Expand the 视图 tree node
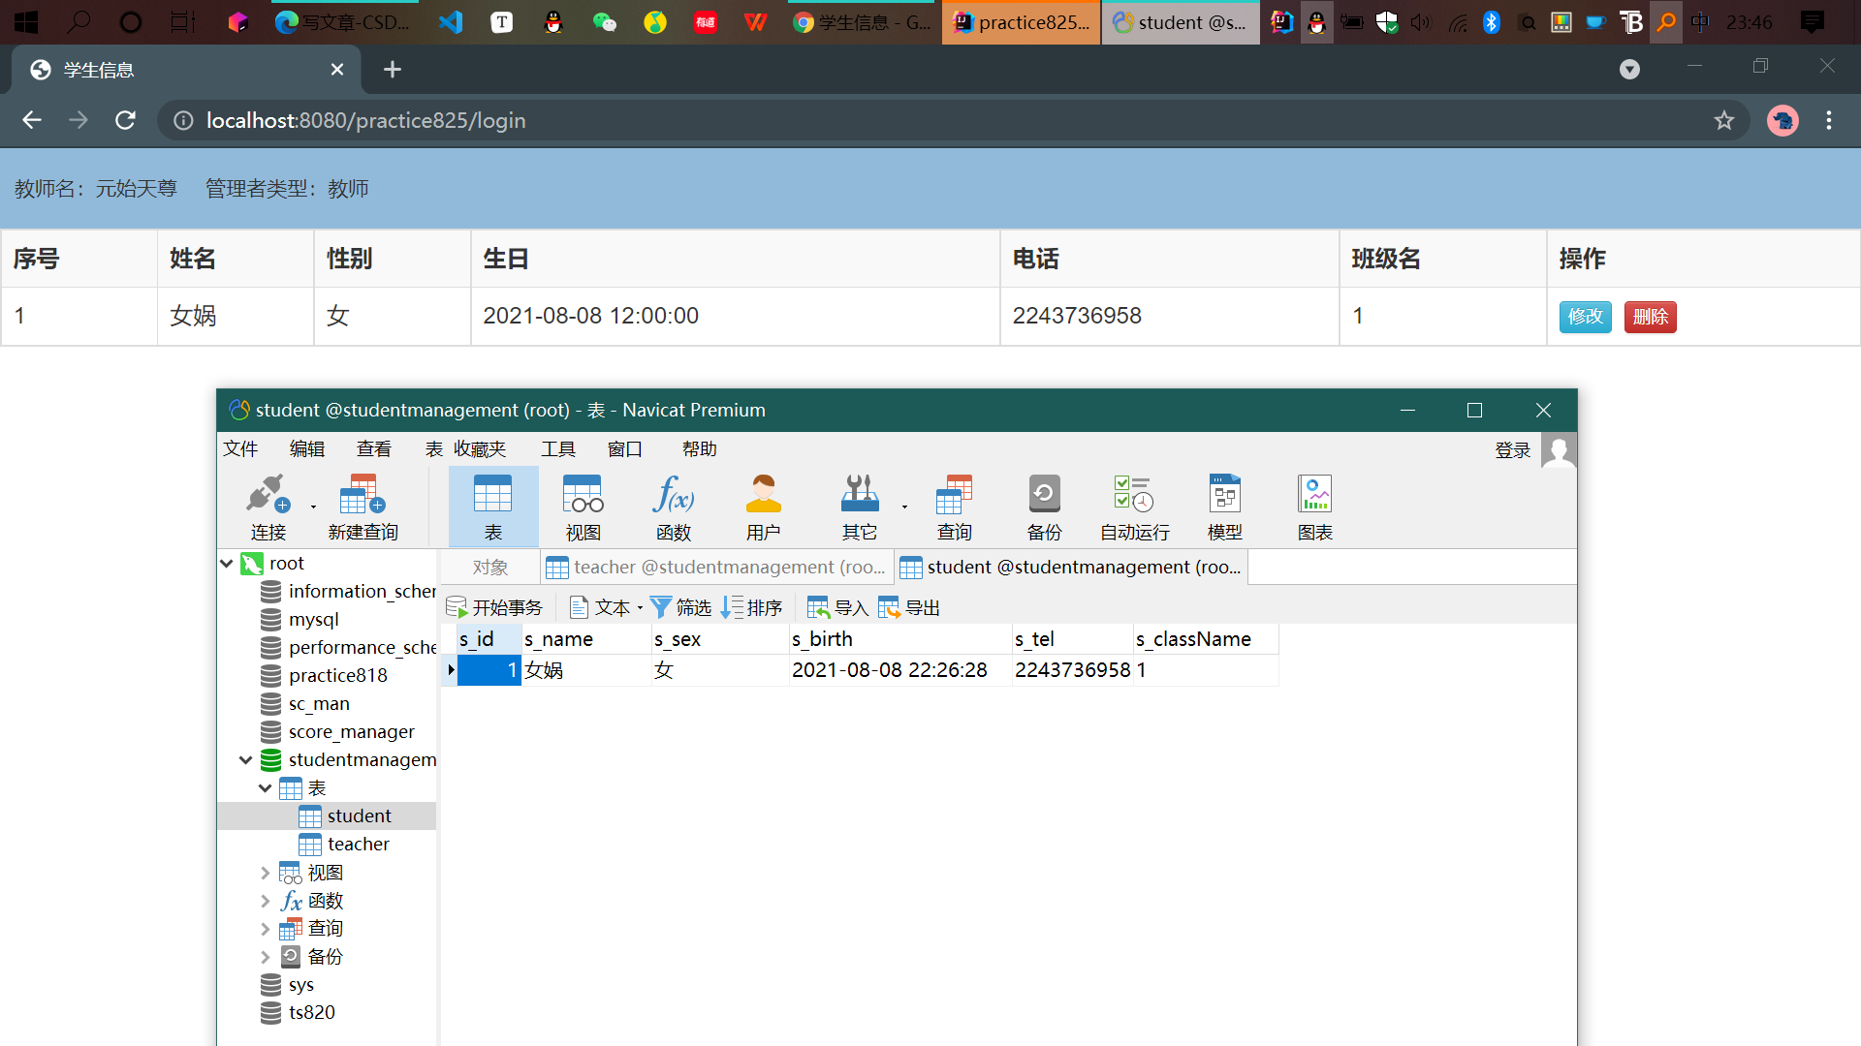1861x1046 pixels. tap(266, 873)
